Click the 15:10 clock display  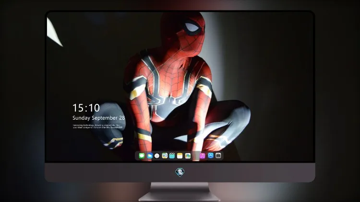pos(86,108)
